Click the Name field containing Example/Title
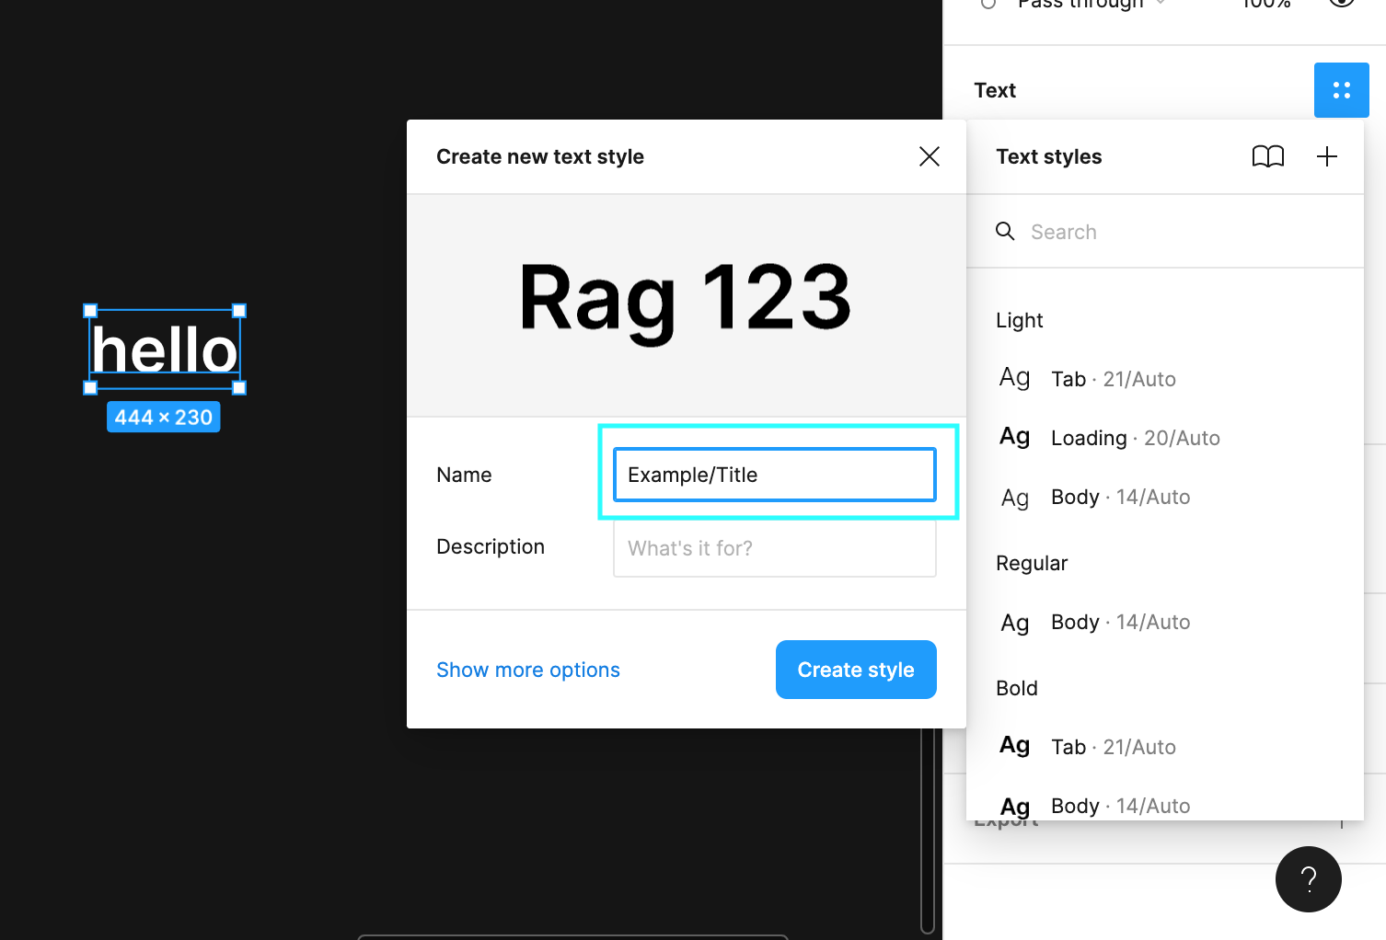Image resolution: width=1386 pixels, height=940 pixels. point(775,475)
